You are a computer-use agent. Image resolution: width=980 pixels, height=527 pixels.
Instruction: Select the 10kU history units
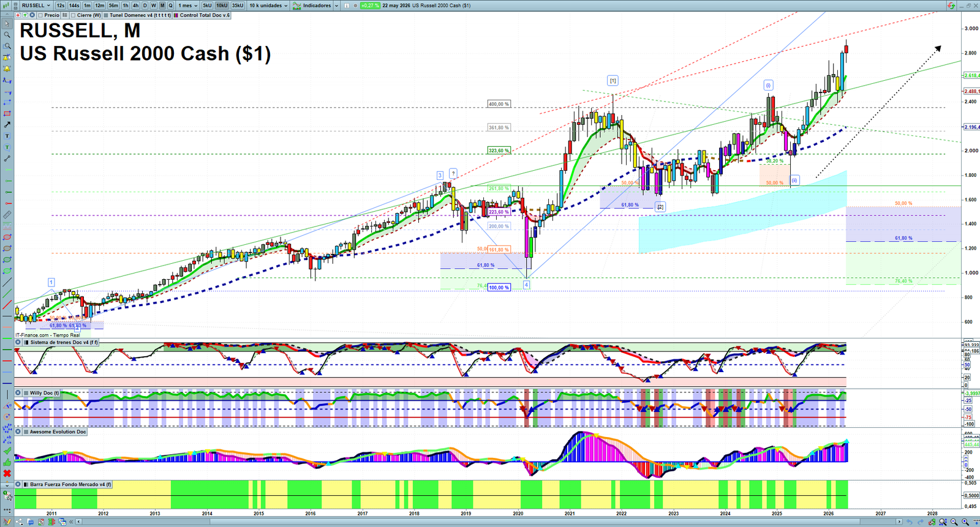[222, 6]
